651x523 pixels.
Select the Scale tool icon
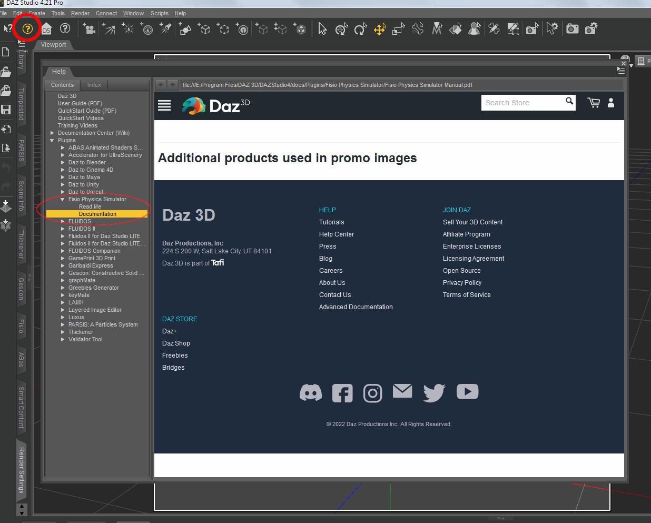pyautogui.click(x=398, y=28)
